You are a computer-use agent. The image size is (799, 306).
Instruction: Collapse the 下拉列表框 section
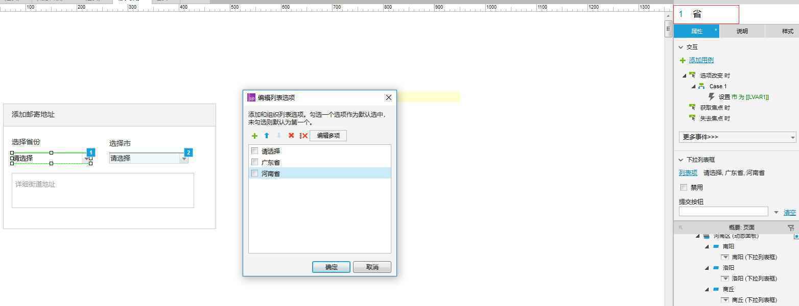coord(680,160)
